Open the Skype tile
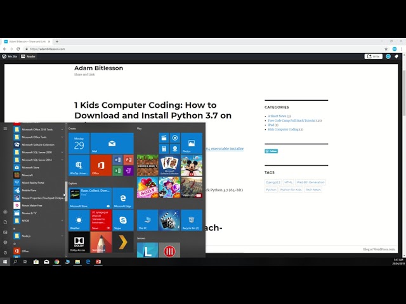 coord(123,220)
